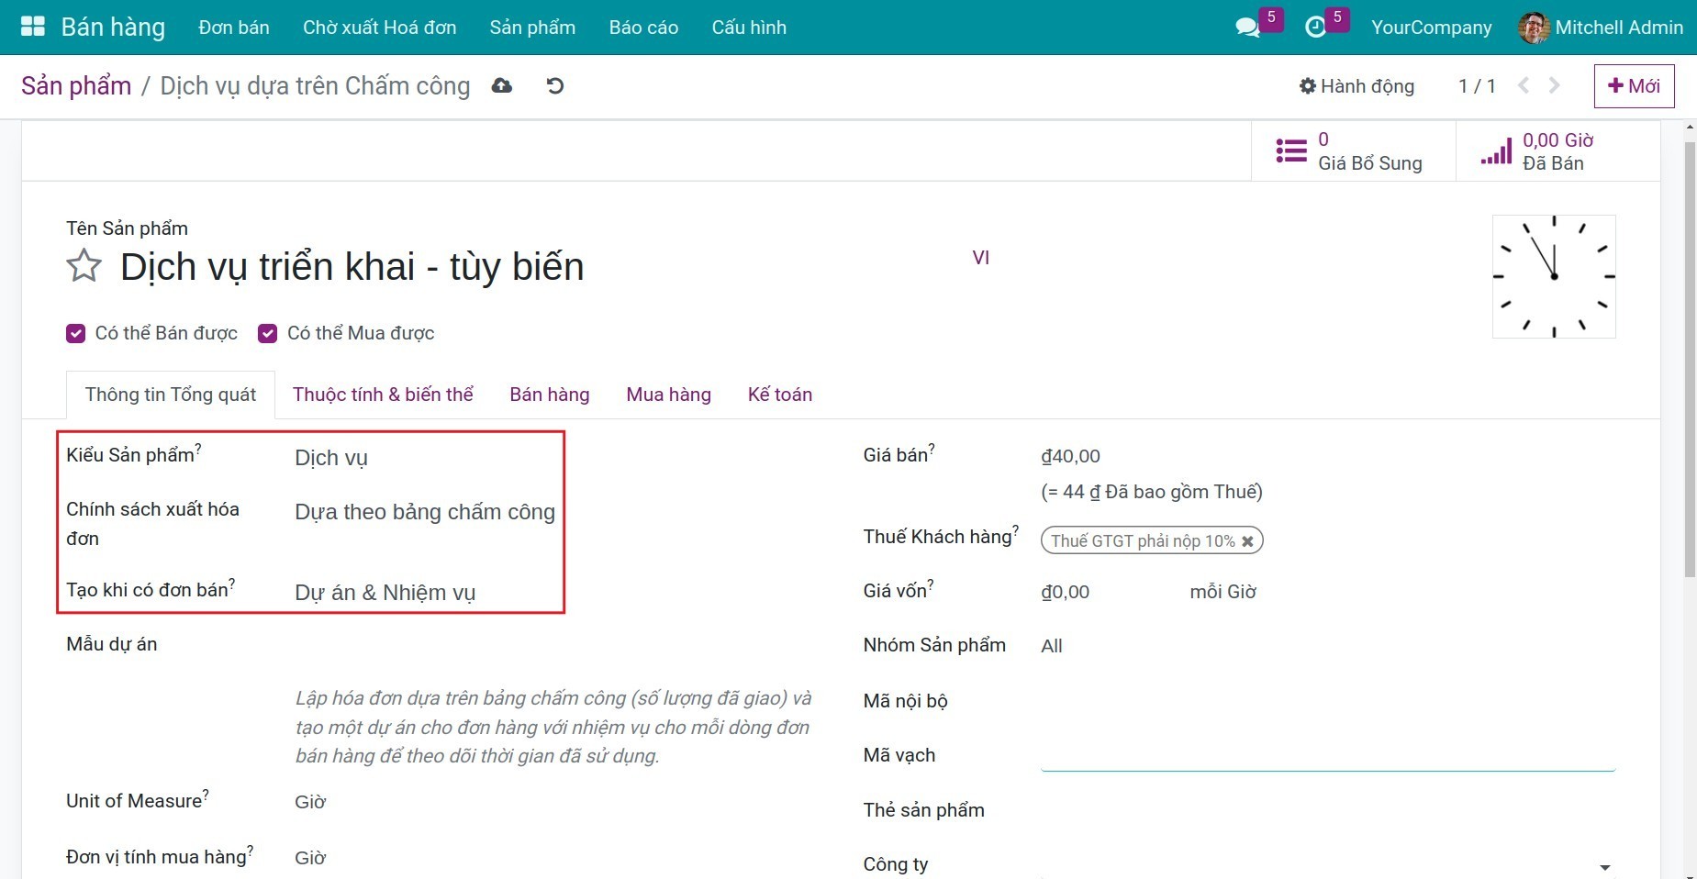The image size is (1697, 879).
Task: Create new record with Mới button
Action: click(x=1634, y=86)
